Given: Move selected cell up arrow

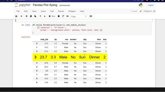Looking at the screenshot, I should click(x=40, y=16).
